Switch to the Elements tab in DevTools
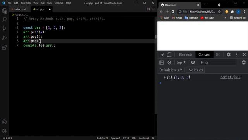Image resolution: width=248 pixels, height=140 pixels. (x=186, y=54)
